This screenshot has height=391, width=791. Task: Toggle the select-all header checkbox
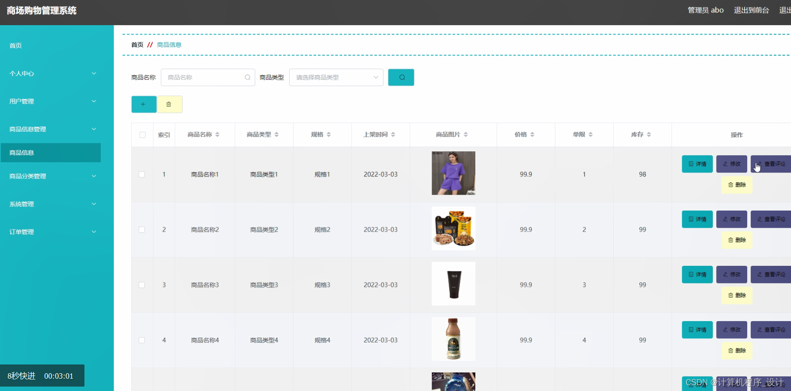point(142,135)
